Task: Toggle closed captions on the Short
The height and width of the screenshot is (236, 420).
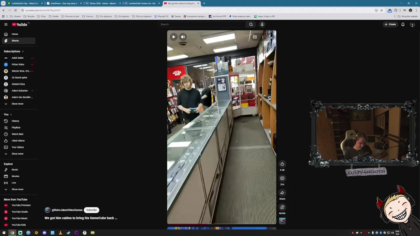Action: coord(255,37)
